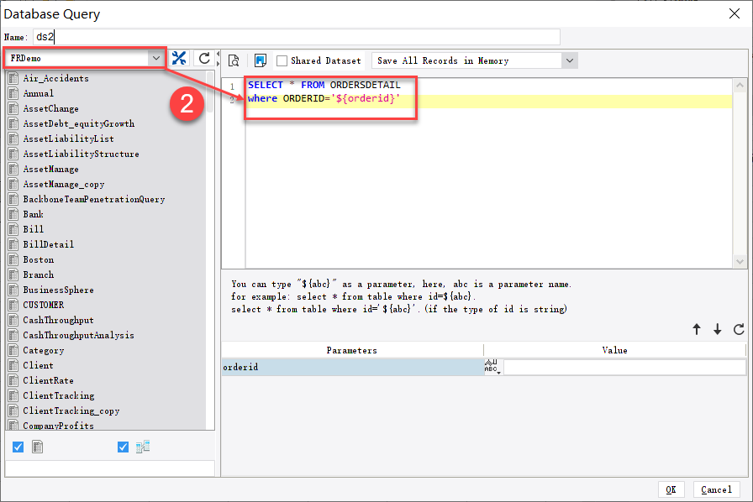Click the blue save dataset icon
The image size is (753, 502).
click(x=261, y=60)
